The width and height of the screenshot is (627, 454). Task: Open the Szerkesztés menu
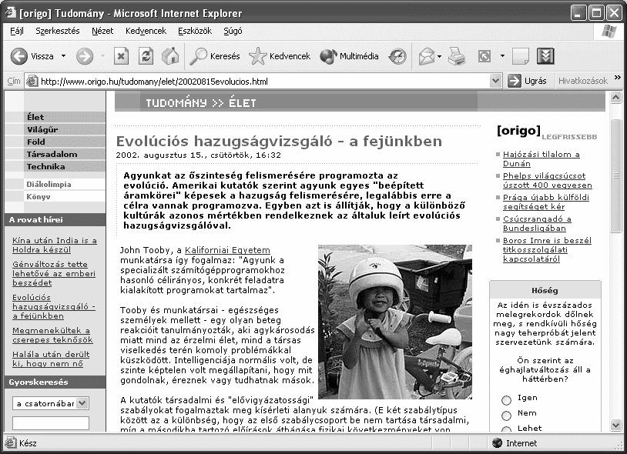coord(58,31)
